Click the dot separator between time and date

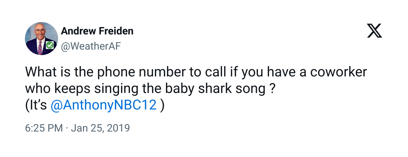pyautogui.click(x=67, y=128)
